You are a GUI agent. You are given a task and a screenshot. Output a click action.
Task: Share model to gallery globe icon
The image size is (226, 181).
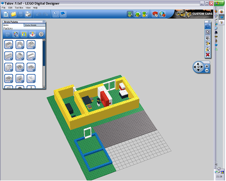[x=162, y=14]
